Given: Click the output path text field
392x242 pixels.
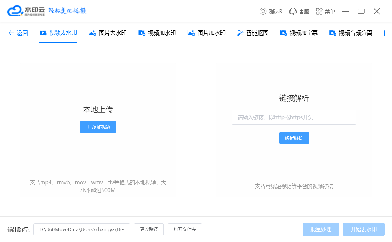Looking at the screenshot, I should click(82, 229).
